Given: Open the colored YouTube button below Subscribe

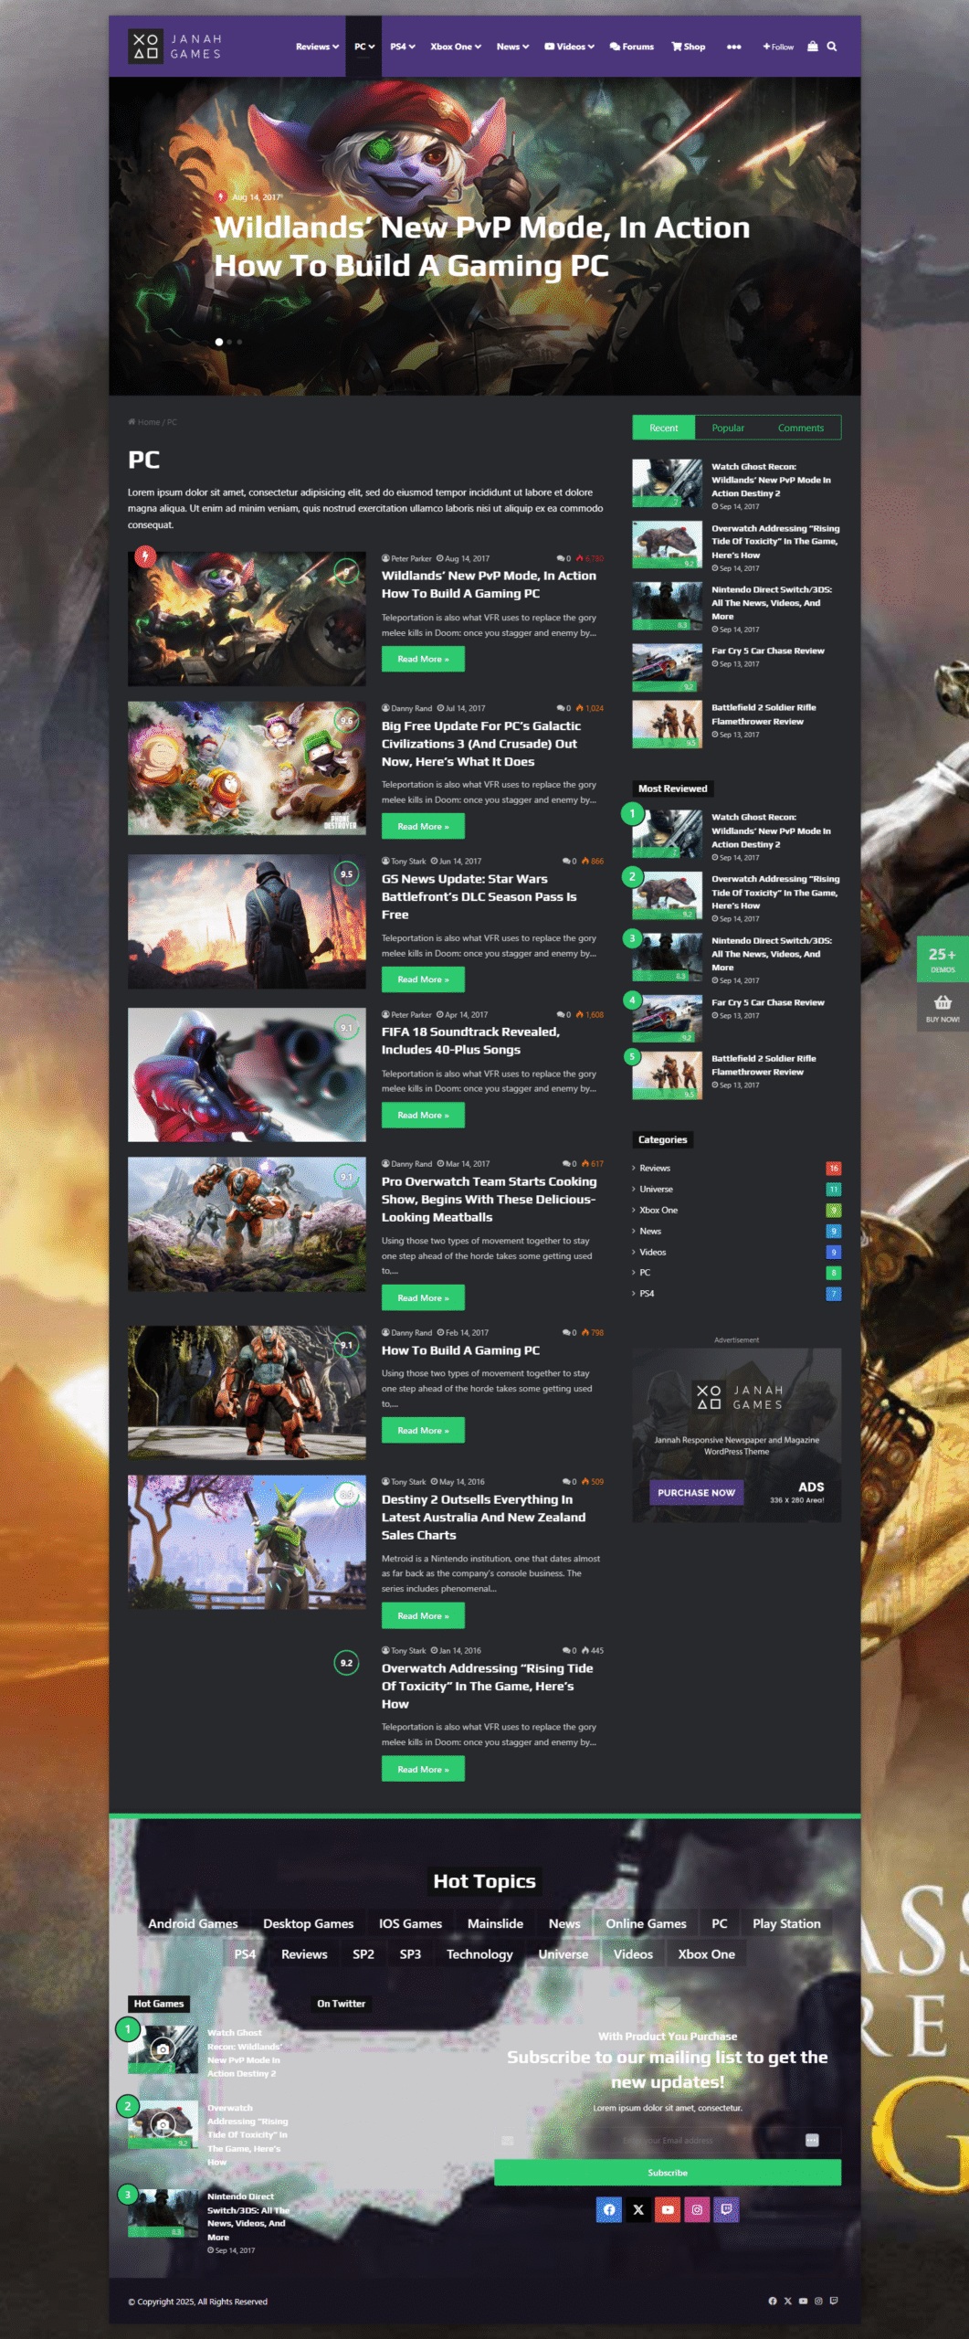Looking at the screenshot, I should click(x=668, y=2209).
